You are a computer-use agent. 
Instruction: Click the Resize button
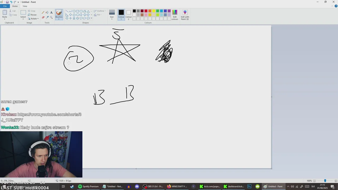[32, 15]
